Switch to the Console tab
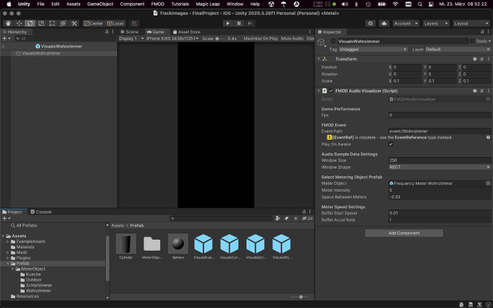The width and height of the screenshot is (493, 308). [41, 212]
